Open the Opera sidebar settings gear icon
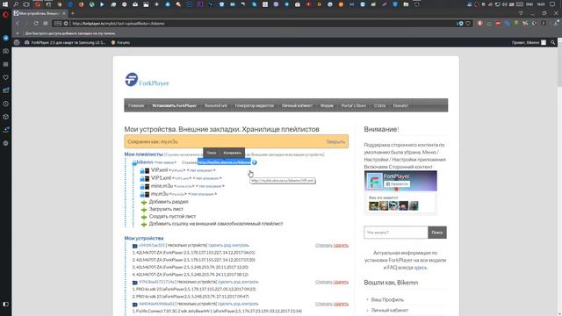 click(x=6, y=143)
